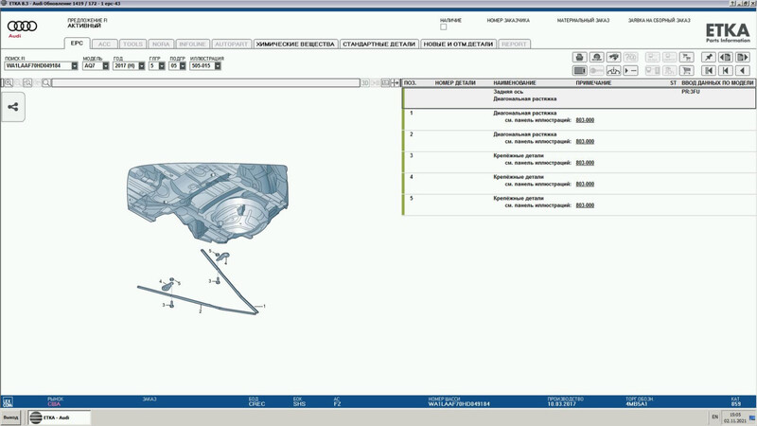Open the Модель AQ7 dropdown
This screenshot has width=757, height=426.
point(106,65)
